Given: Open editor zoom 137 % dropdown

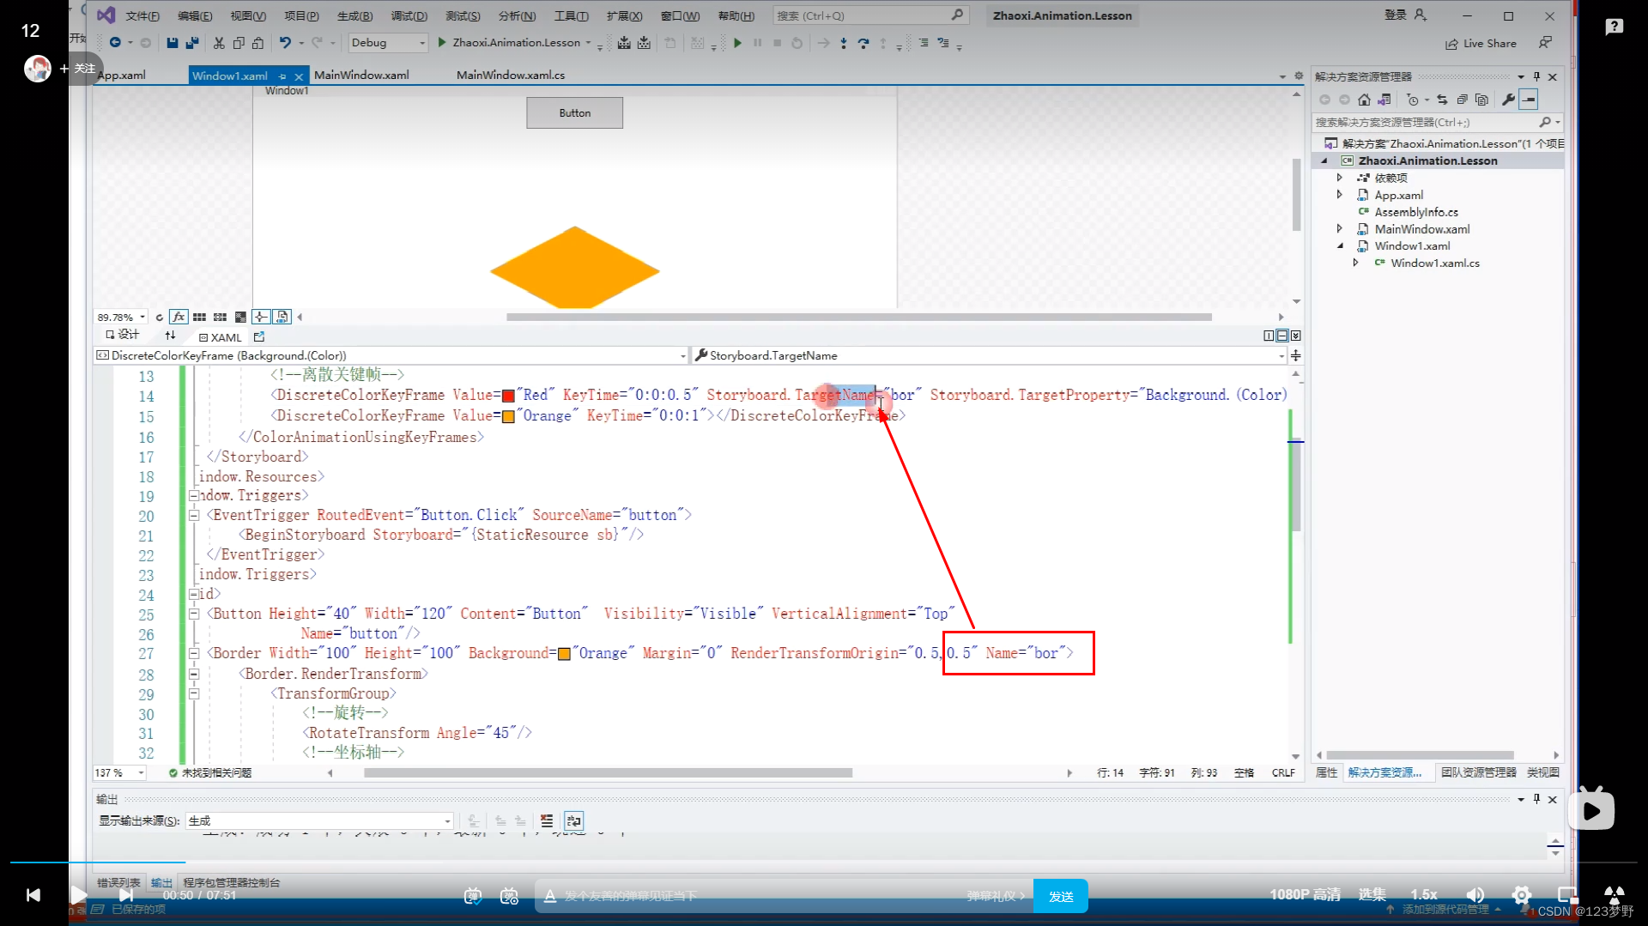Looking at the screenshot, I should (x=119, y=773).
